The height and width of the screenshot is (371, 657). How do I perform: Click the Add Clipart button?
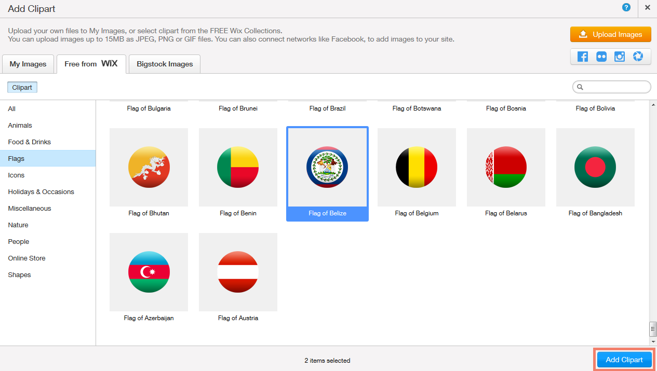[624, 360]
